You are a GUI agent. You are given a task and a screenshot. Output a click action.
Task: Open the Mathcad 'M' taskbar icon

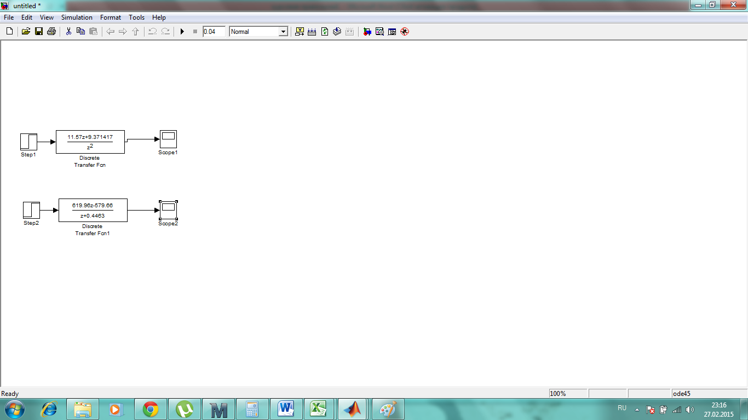(x=218, y=409)
